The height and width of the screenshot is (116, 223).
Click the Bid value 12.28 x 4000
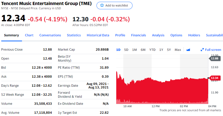[42, 68]
